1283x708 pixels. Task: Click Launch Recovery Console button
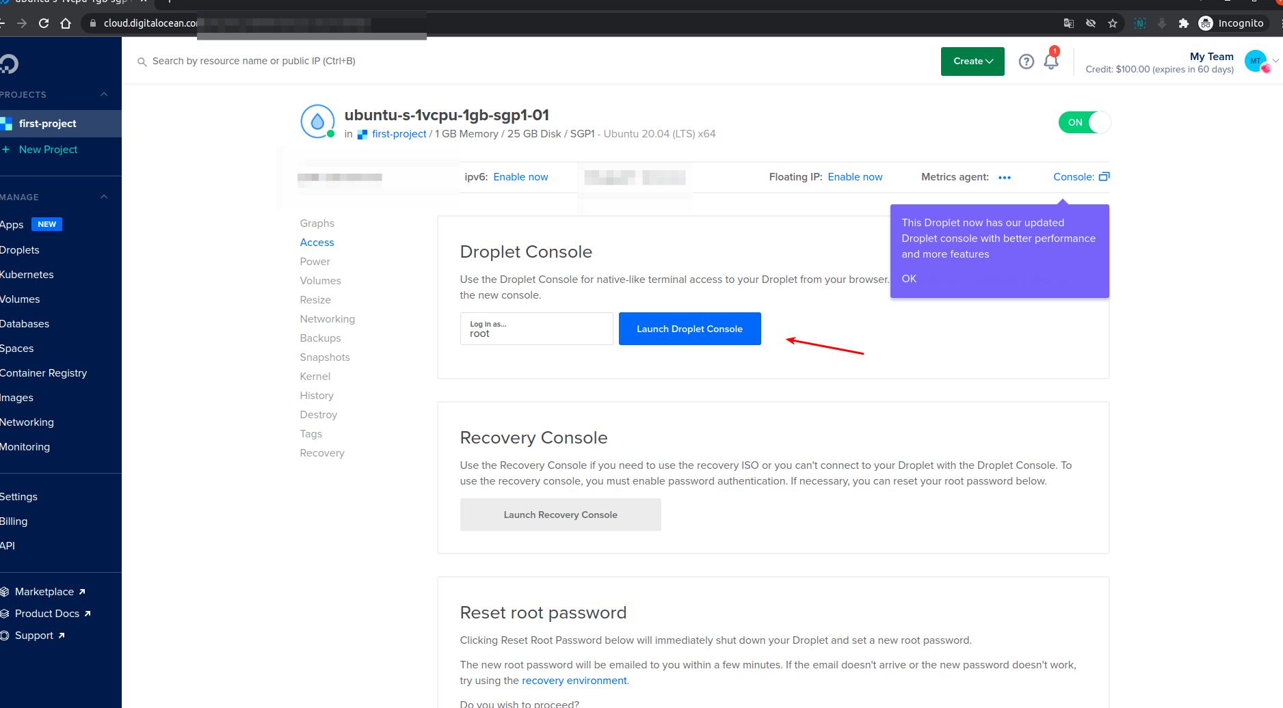pos(561,515)
